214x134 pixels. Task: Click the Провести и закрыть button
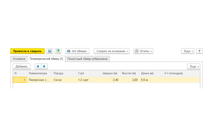27,51
